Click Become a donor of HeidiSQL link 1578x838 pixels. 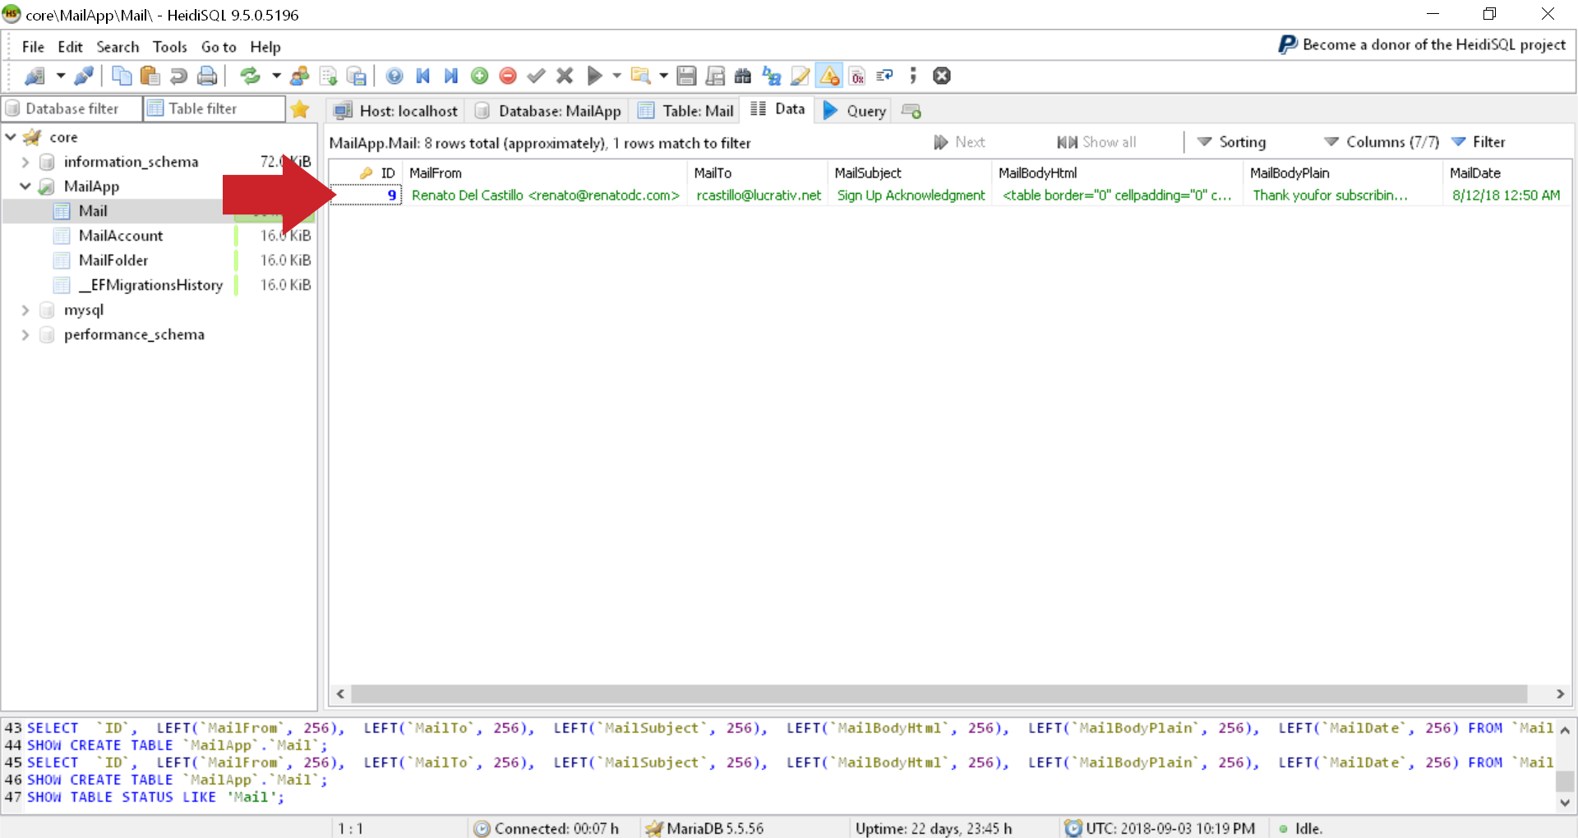[x=1423, y=44]
